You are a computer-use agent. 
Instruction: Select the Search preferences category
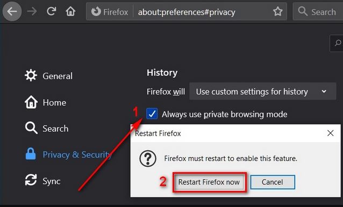click(47, 128)
